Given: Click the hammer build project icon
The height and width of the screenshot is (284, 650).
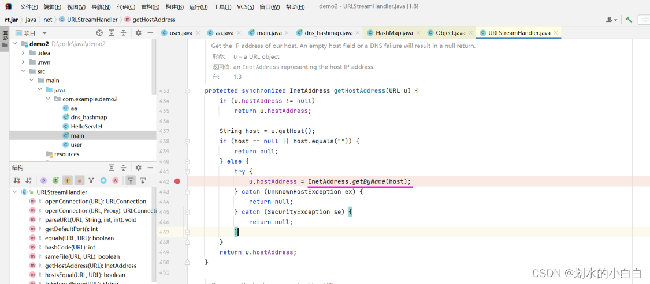Looking at the screenshot, I should click(x=629, y=20).
